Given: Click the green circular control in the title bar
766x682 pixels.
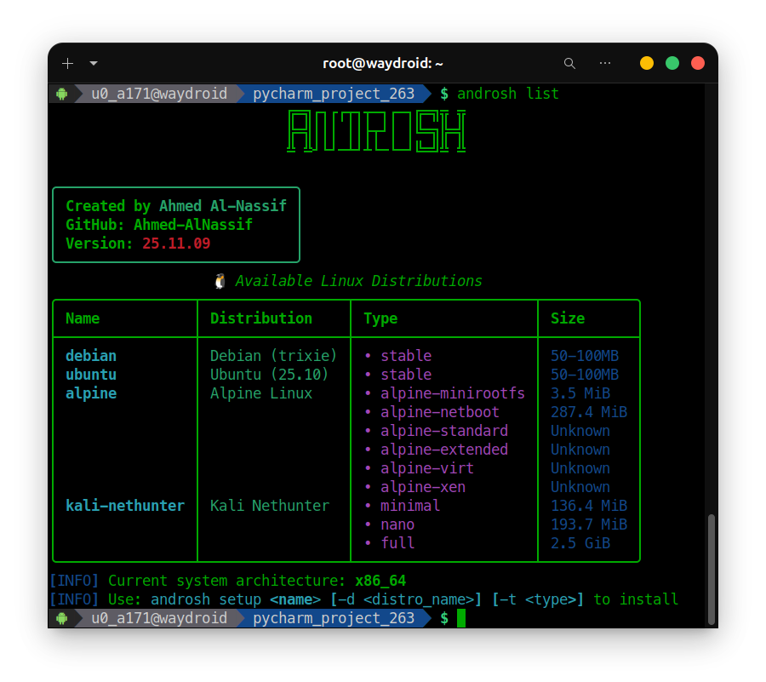Looking at the screenshot, I should (672, 63).
